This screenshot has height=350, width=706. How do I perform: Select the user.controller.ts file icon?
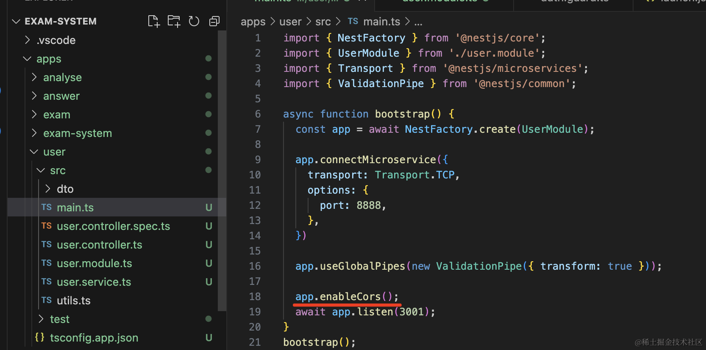point(47,244)
